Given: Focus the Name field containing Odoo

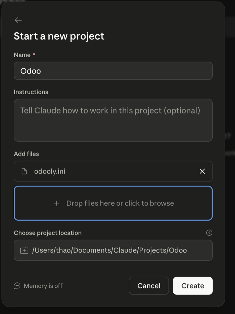Looking at the screenshot, I should [113, 71].
